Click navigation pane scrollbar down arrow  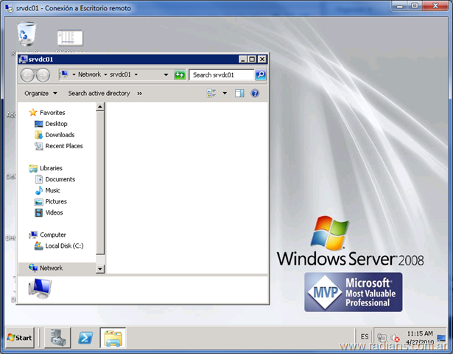[101, 269]
